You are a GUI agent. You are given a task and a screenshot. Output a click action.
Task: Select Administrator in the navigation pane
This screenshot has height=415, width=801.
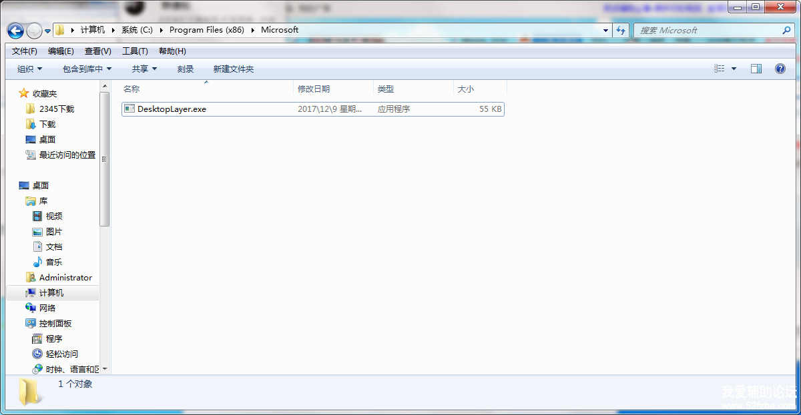[x=65, y=277]
